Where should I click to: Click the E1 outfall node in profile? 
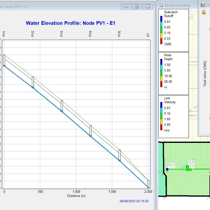148,184
